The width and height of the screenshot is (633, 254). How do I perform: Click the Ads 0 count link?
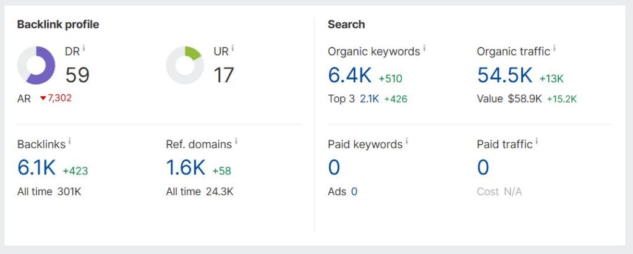[x=354, y=192]
